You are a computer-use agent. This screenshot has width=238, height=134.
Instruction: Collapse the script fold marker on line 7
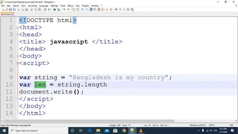17,63
